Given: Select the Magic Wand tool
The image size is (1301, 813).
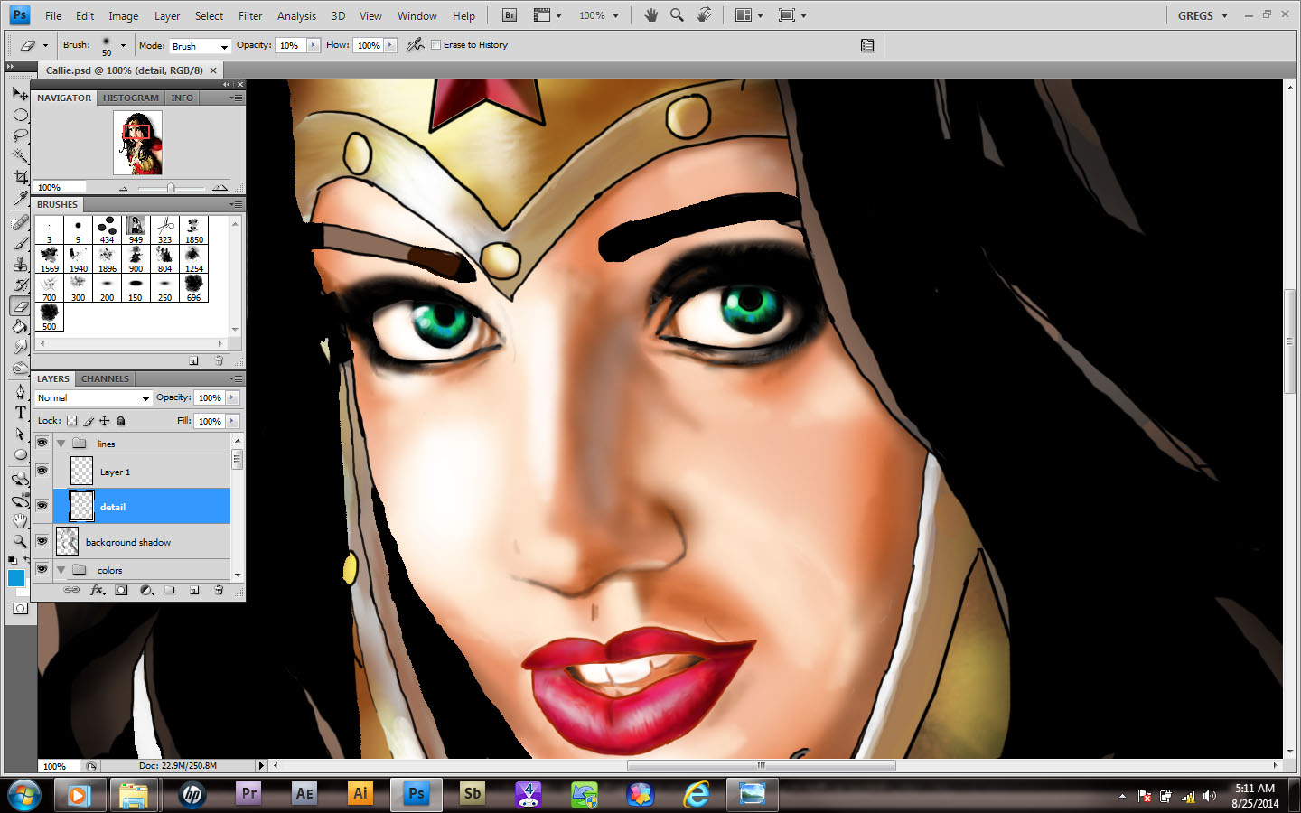Looking at the screenshot, I should click(x=20, y=156).
